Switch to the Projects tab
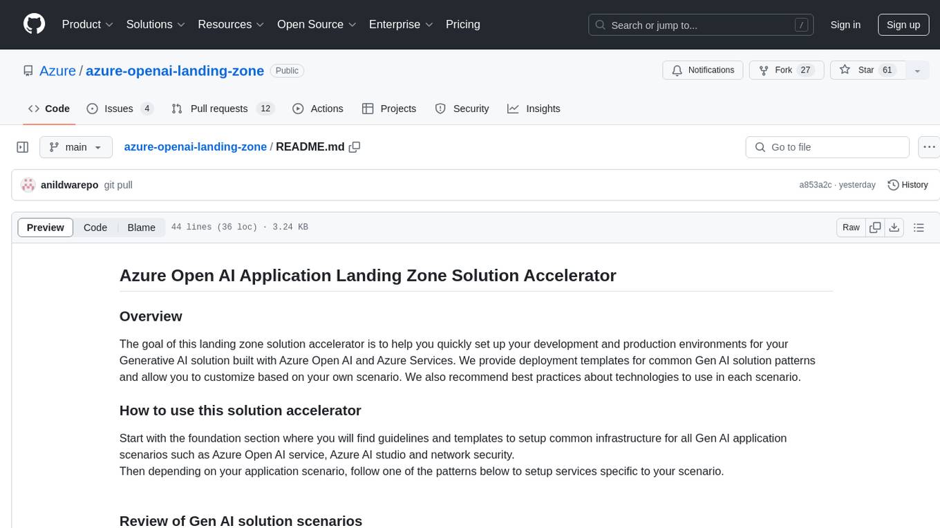 point(389,109)
